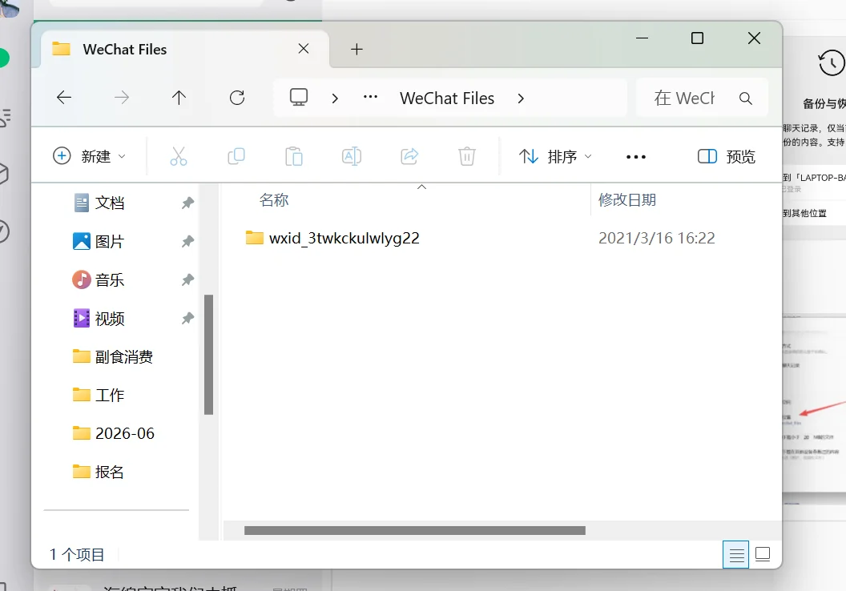Go back with the left arrow

[x=64, y=98]
